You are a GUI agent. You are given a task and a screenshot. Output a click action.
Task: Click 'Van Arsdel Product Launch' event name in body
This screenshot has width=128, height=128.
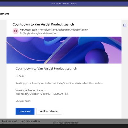pyautogui.click(x=30, y=90)
